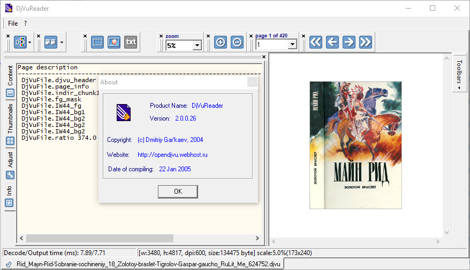This screenshot has width=470, height=270.
Task: Open the opendjvu.webhost.ru website link
Action: [x=173, y=155]
